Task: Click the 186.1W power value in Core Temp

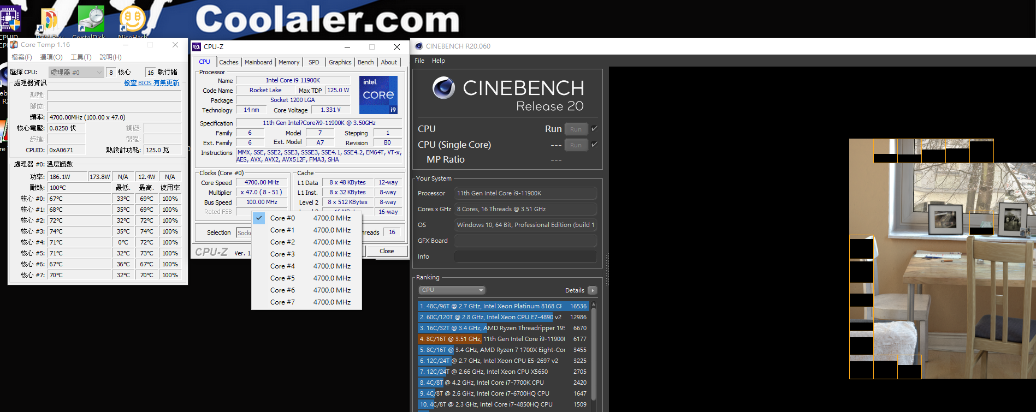Action: point(68,177)
